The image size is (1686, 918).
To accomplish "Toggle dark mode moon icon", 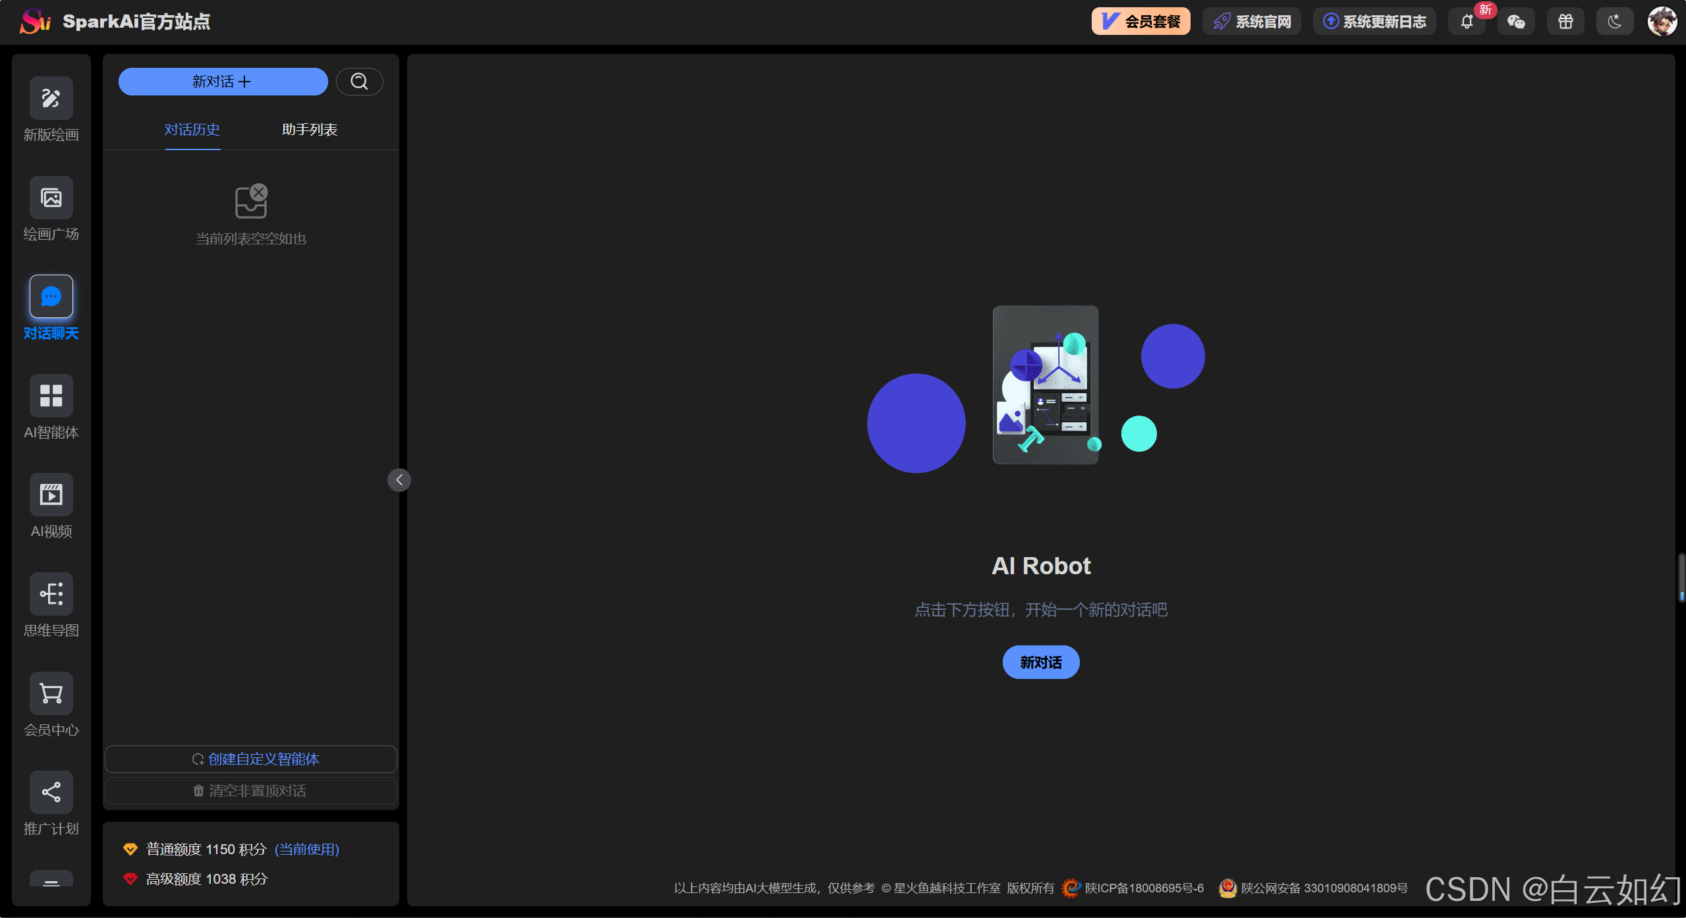I will [1615, 22].
